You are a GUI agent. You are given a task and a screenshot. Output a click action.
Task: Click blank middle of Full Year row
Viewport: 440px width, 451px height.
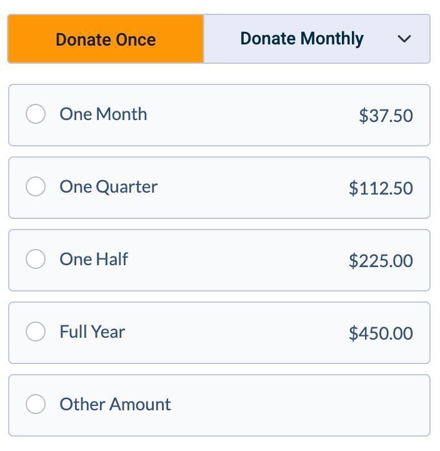point(237,332)
